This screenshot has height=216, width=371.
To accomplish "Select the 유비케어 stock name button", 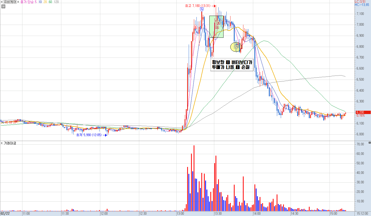I will point(10,2).
